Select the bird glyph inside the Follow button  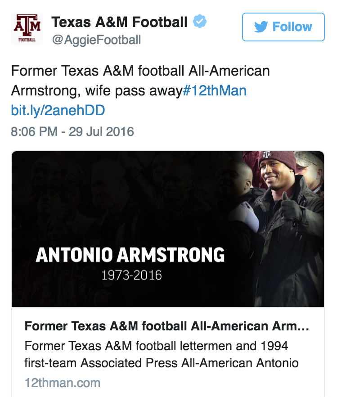coord(260,27)
